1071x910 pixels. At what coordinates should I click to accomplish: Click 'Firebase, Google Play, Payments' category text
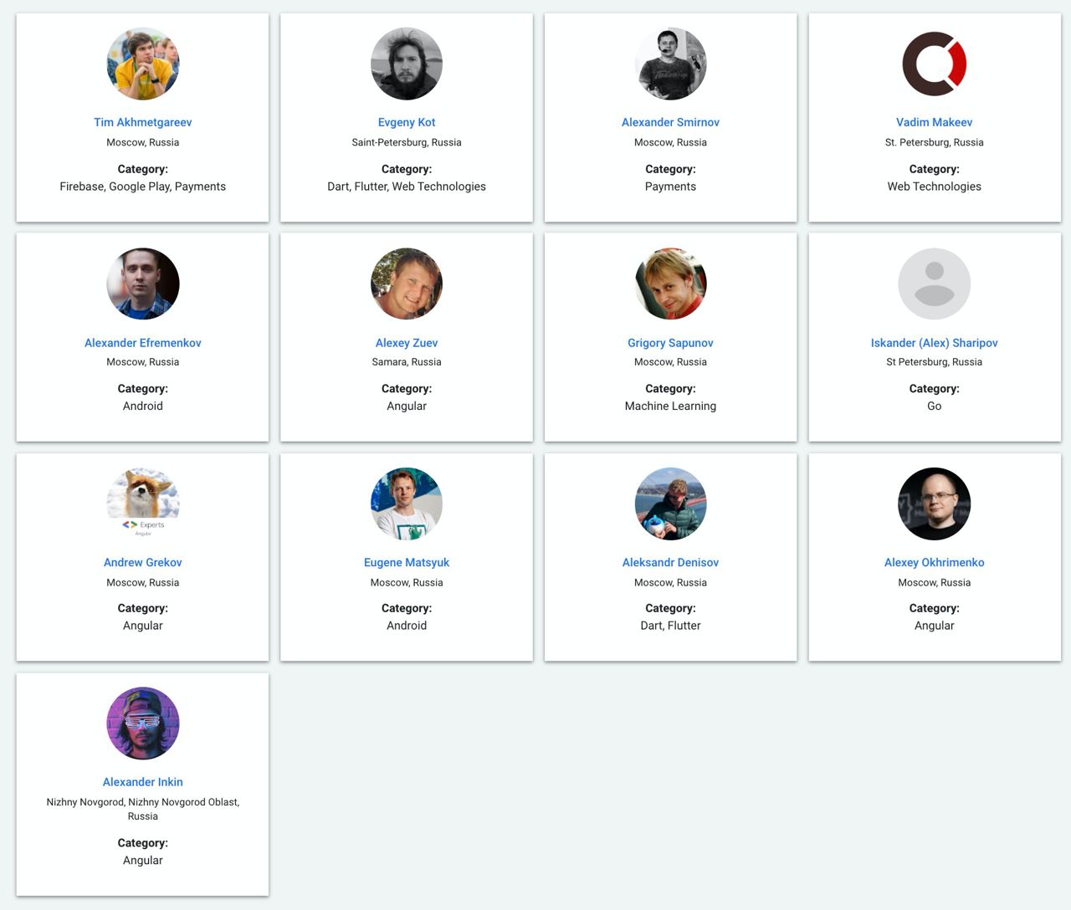click(x=143, y=187)
